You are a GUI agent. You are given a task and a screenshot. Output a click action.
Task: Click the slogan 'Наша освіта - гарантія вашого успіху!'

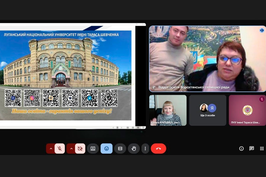[x=62, y=111]
